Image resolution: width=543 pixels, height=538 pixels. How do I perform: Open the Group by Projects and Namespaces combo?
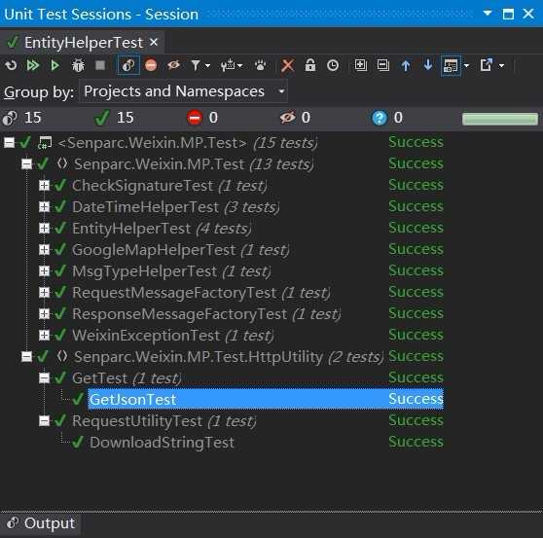pyautogui.click(x=183, y=91)
